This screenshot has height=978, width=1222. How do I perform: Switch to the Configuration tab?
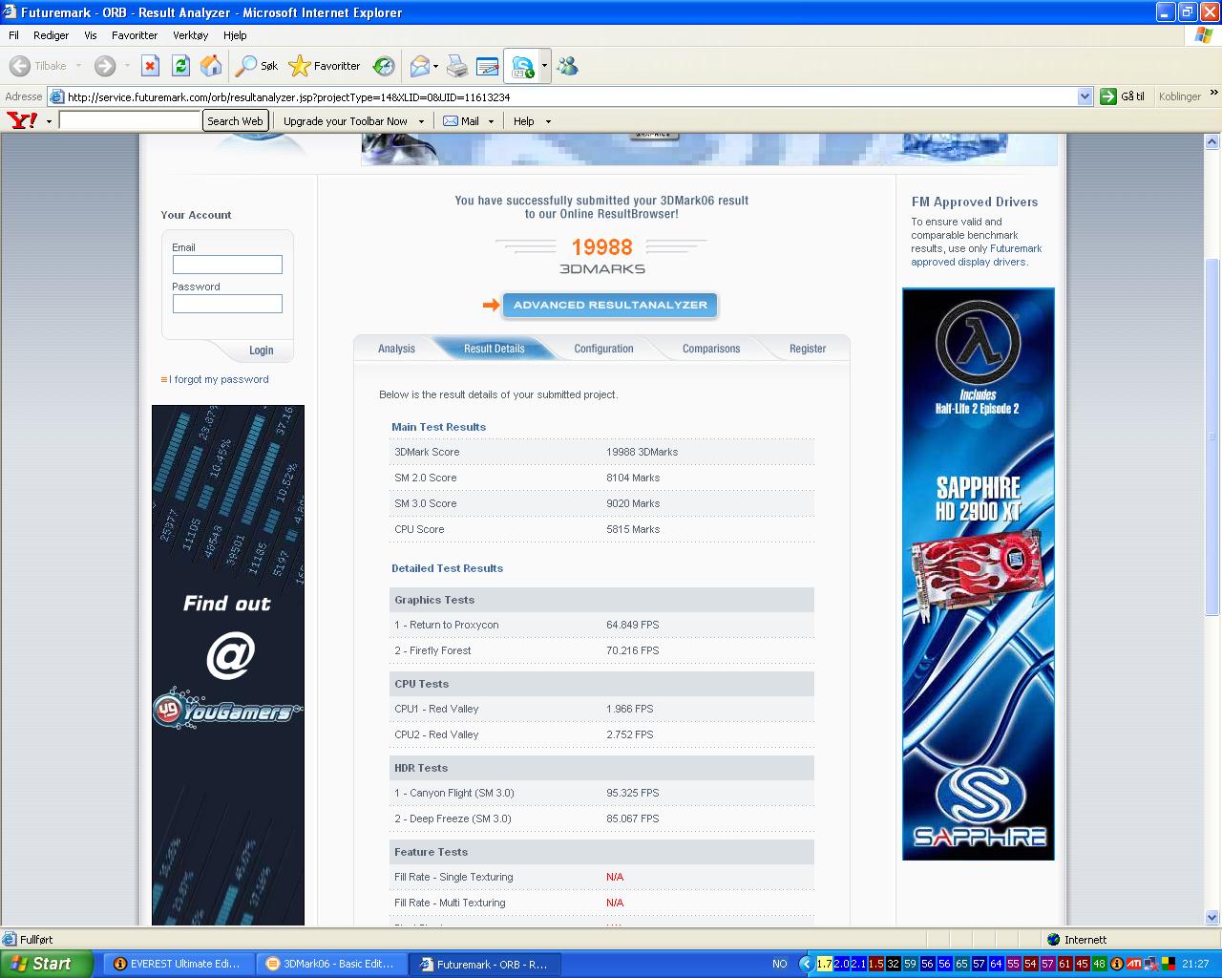(x=603, y=349)
